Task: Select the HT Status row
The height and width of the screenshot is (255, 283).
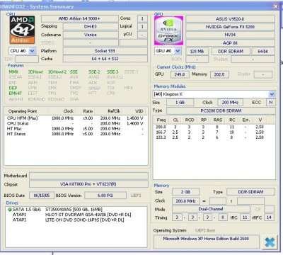Action: point(76,134)
